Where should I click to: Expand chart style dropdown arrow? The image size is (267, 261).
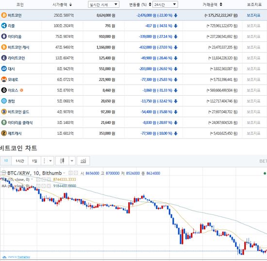[x=72, y=161]
